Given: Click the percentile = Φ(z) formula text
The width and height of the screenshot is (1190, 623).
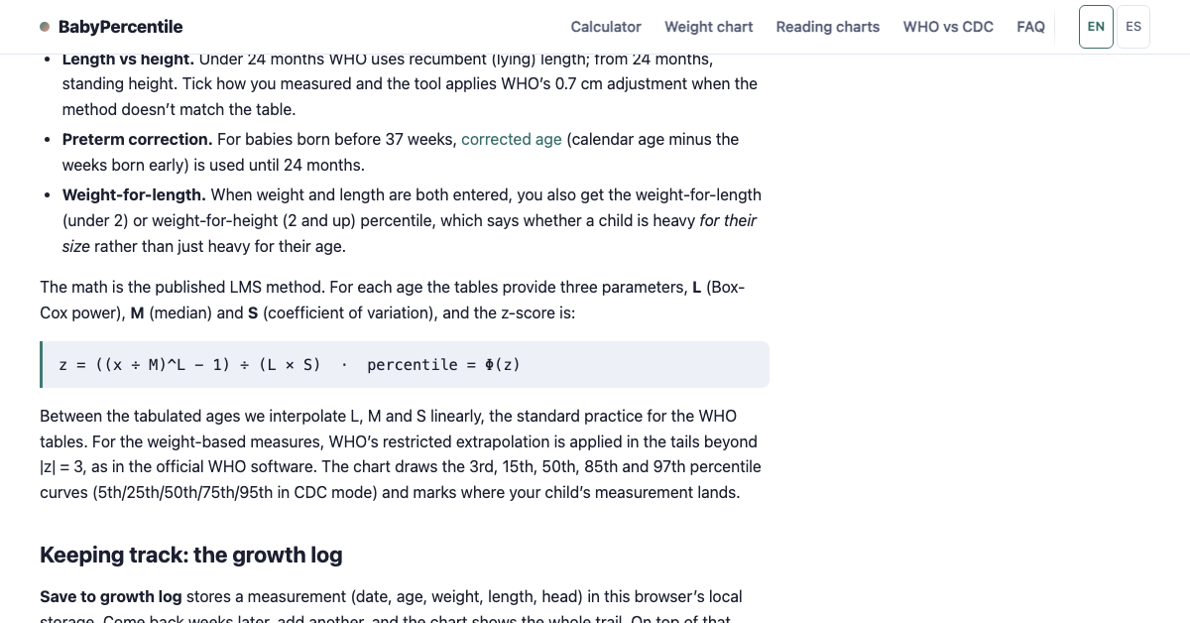Looking at the screenshot, I should point(443,364).
